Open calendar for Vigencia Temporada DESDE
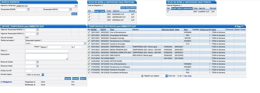 [37, 30]
